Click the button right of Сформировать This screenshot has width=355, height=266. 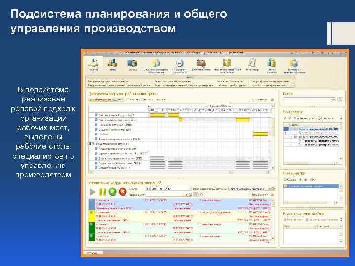119,100
